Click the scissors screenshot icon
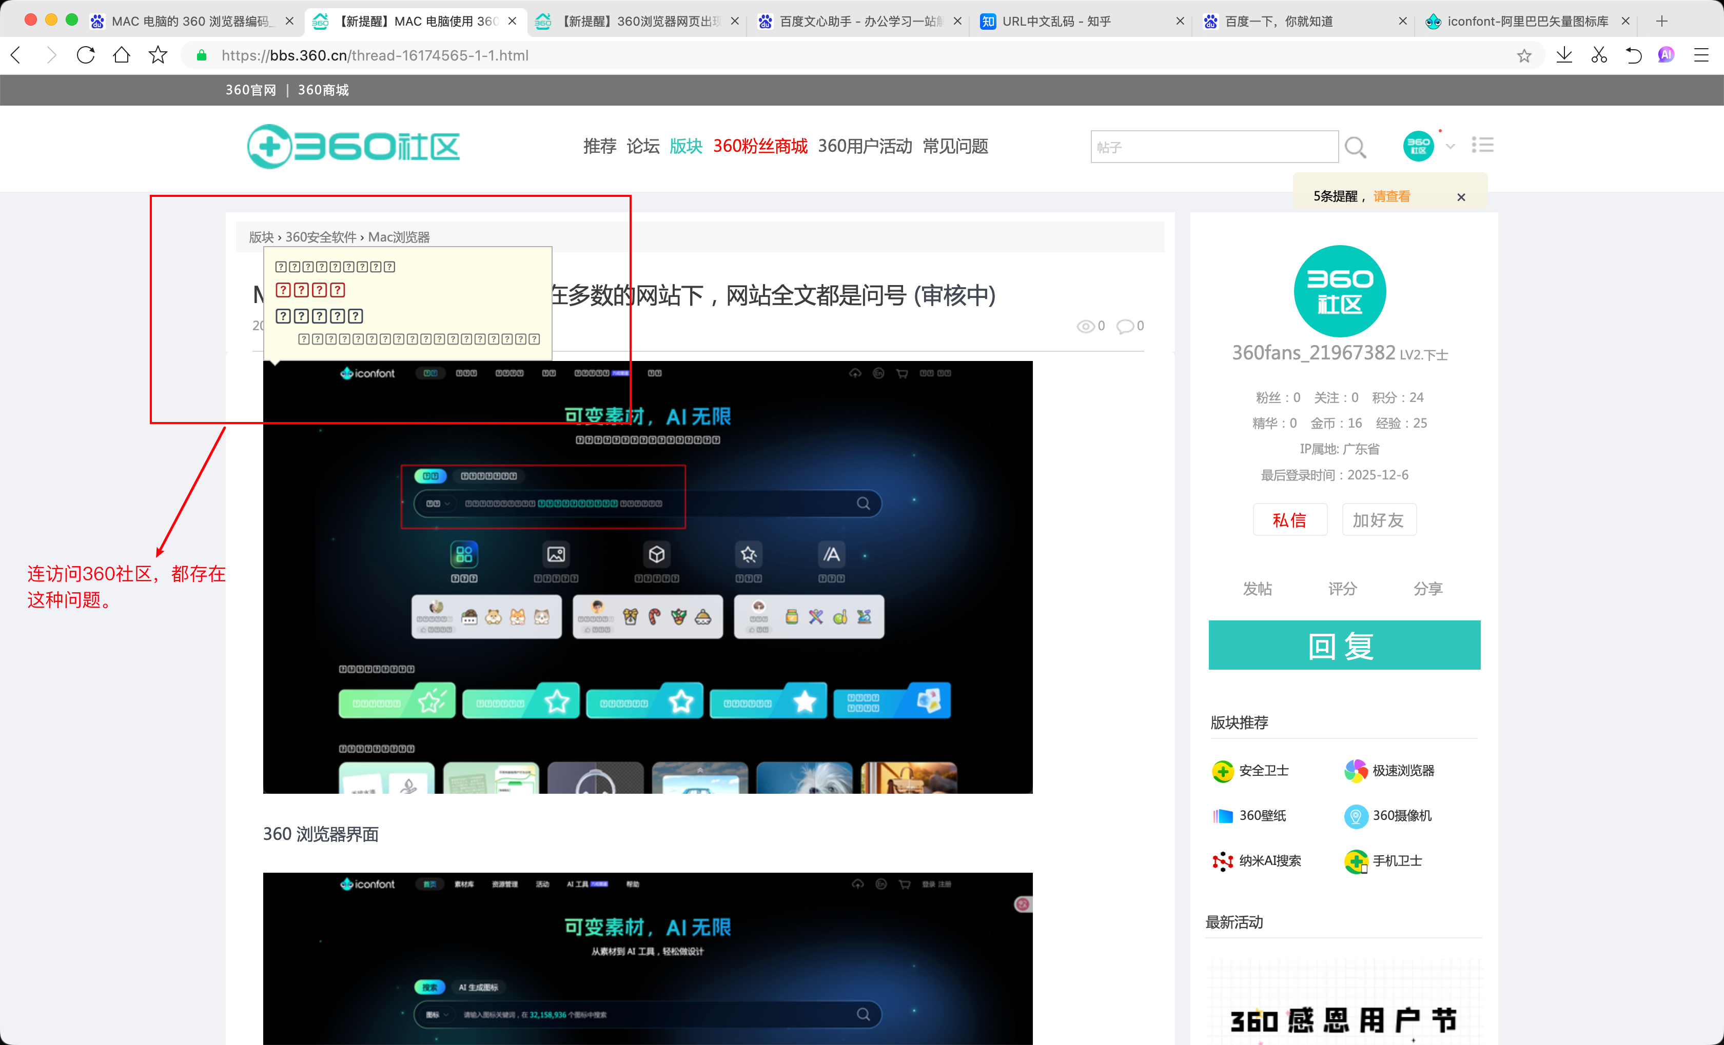Viewport: 1724px width, 1045px height. click(x=1599, y=55)
